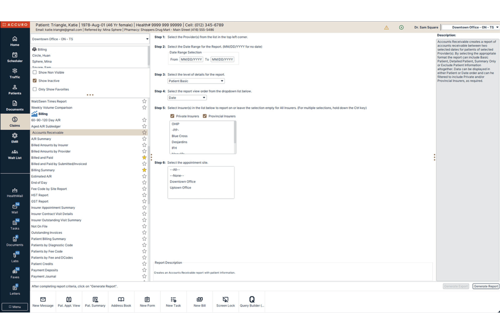Click the yellow warning alert icon
Image resolution: width=500 pixels, height=333 pixels.
[386, 27]
